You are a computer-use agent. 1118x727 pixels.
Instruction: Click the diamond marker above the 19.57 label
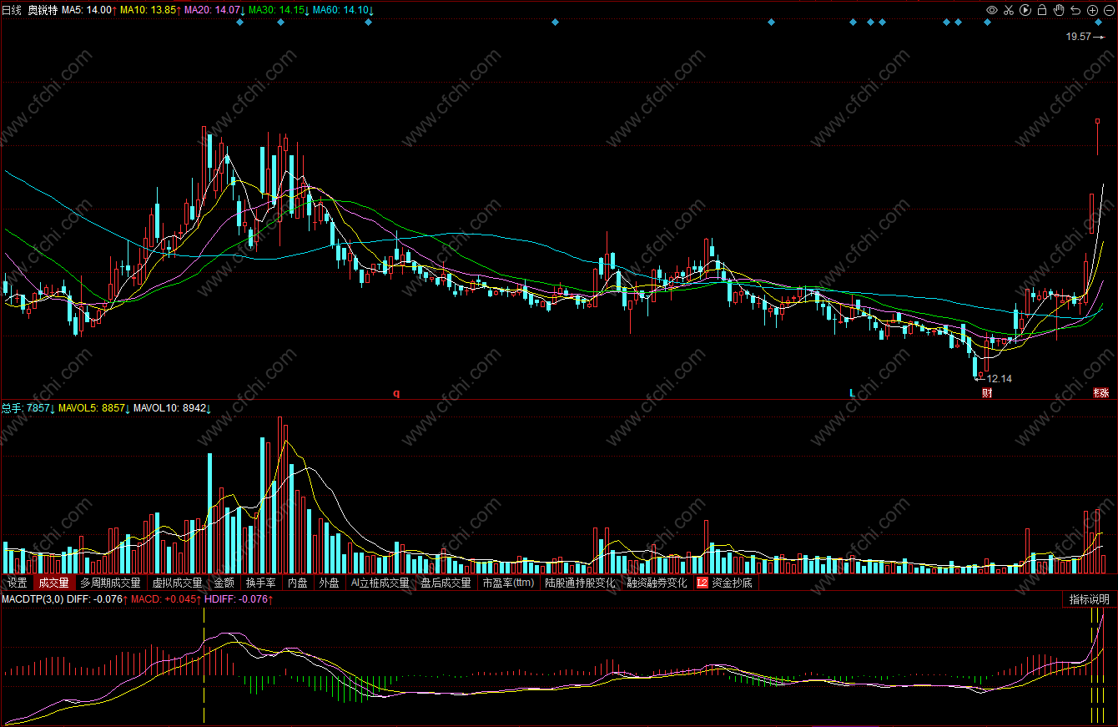pyautogui.click(x=1099, y=23)
